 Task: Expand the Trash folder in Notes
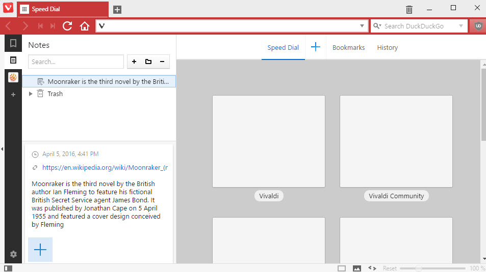31,94
